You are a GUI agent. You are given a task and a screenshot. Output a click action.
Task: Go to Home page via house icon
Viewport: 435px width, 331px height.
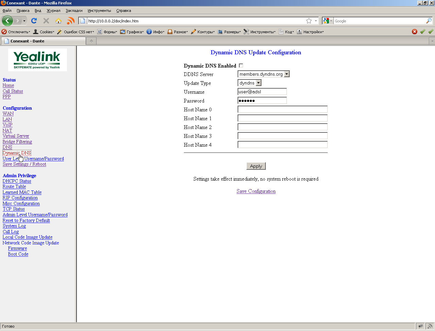58,21
